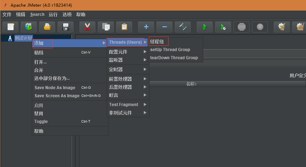Image resolution: width=306 pixels, height=167 pixels.
Task: Click the 名称: column header
Action: click(x=191, y=84)
